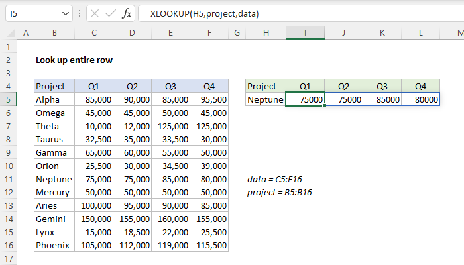
Task: Select the 'Neptune' cell in column B
Action: pos(54,180)
